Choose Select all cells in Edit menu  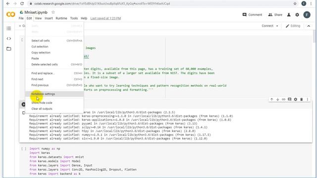pyautogui.click(x=54, y=41)
